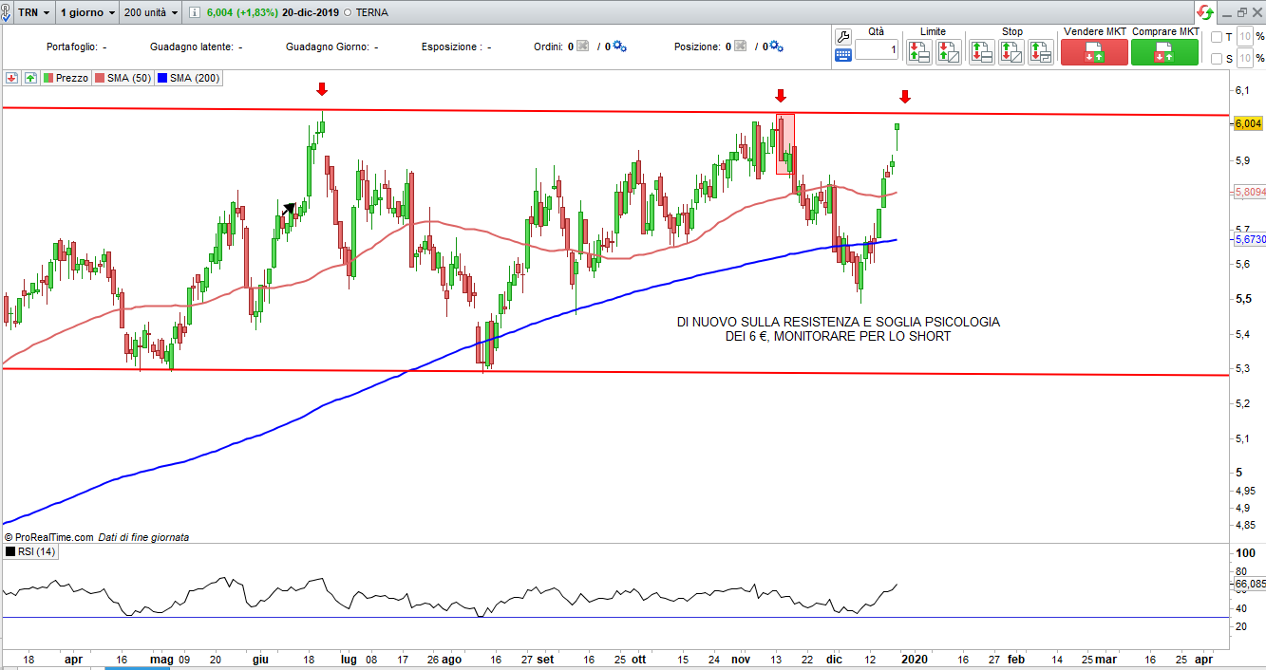
Task: Click the first Limite order icon
Action: [x=918, y=52]
